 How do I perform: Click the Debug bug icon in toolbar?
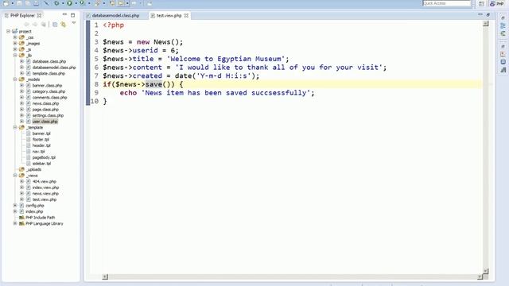(x=56, y=3)
